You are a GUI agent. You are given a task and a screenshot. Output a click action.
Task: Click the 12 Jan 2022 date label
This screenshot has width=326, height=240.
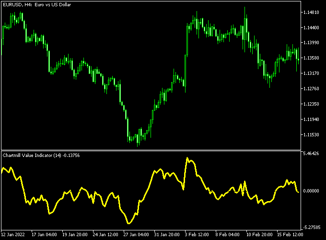pyautogui.click(x=13, y=235)
